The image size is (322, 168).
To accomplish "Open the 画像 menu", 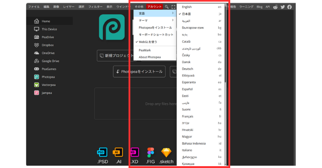I will tap(56, 7).
